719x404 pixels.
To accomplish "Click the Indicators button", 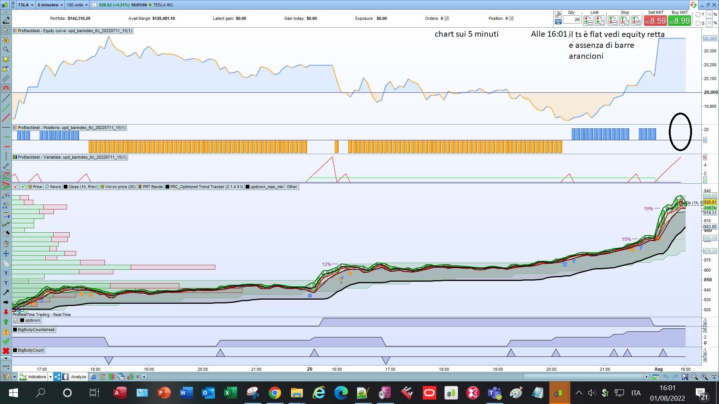I will (x=33, y=377).
